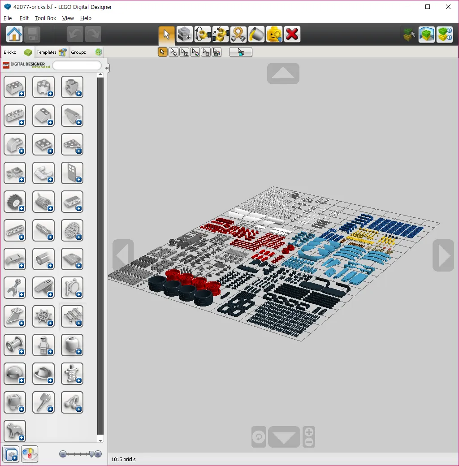Expand the plate category
459x466 pixels.
coord(43,144)
